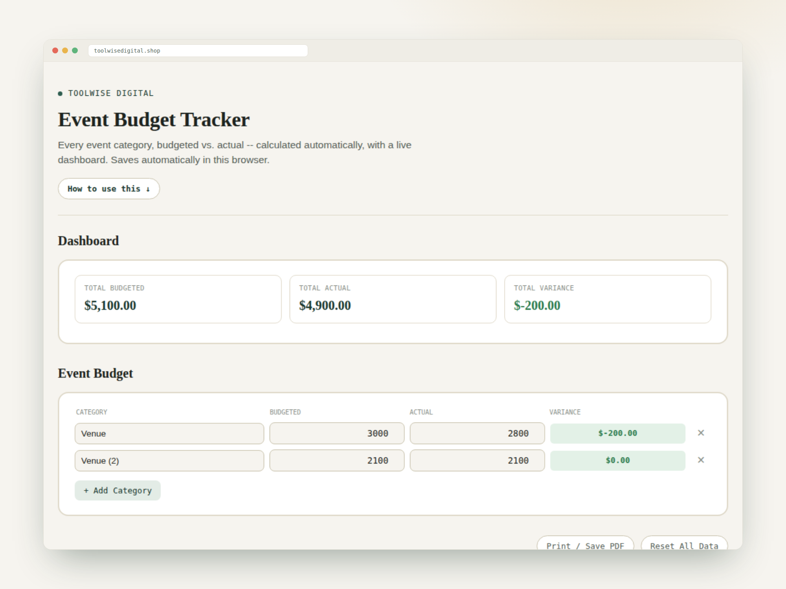Click the Total Variance $-200.00 value

click(537, 305)
